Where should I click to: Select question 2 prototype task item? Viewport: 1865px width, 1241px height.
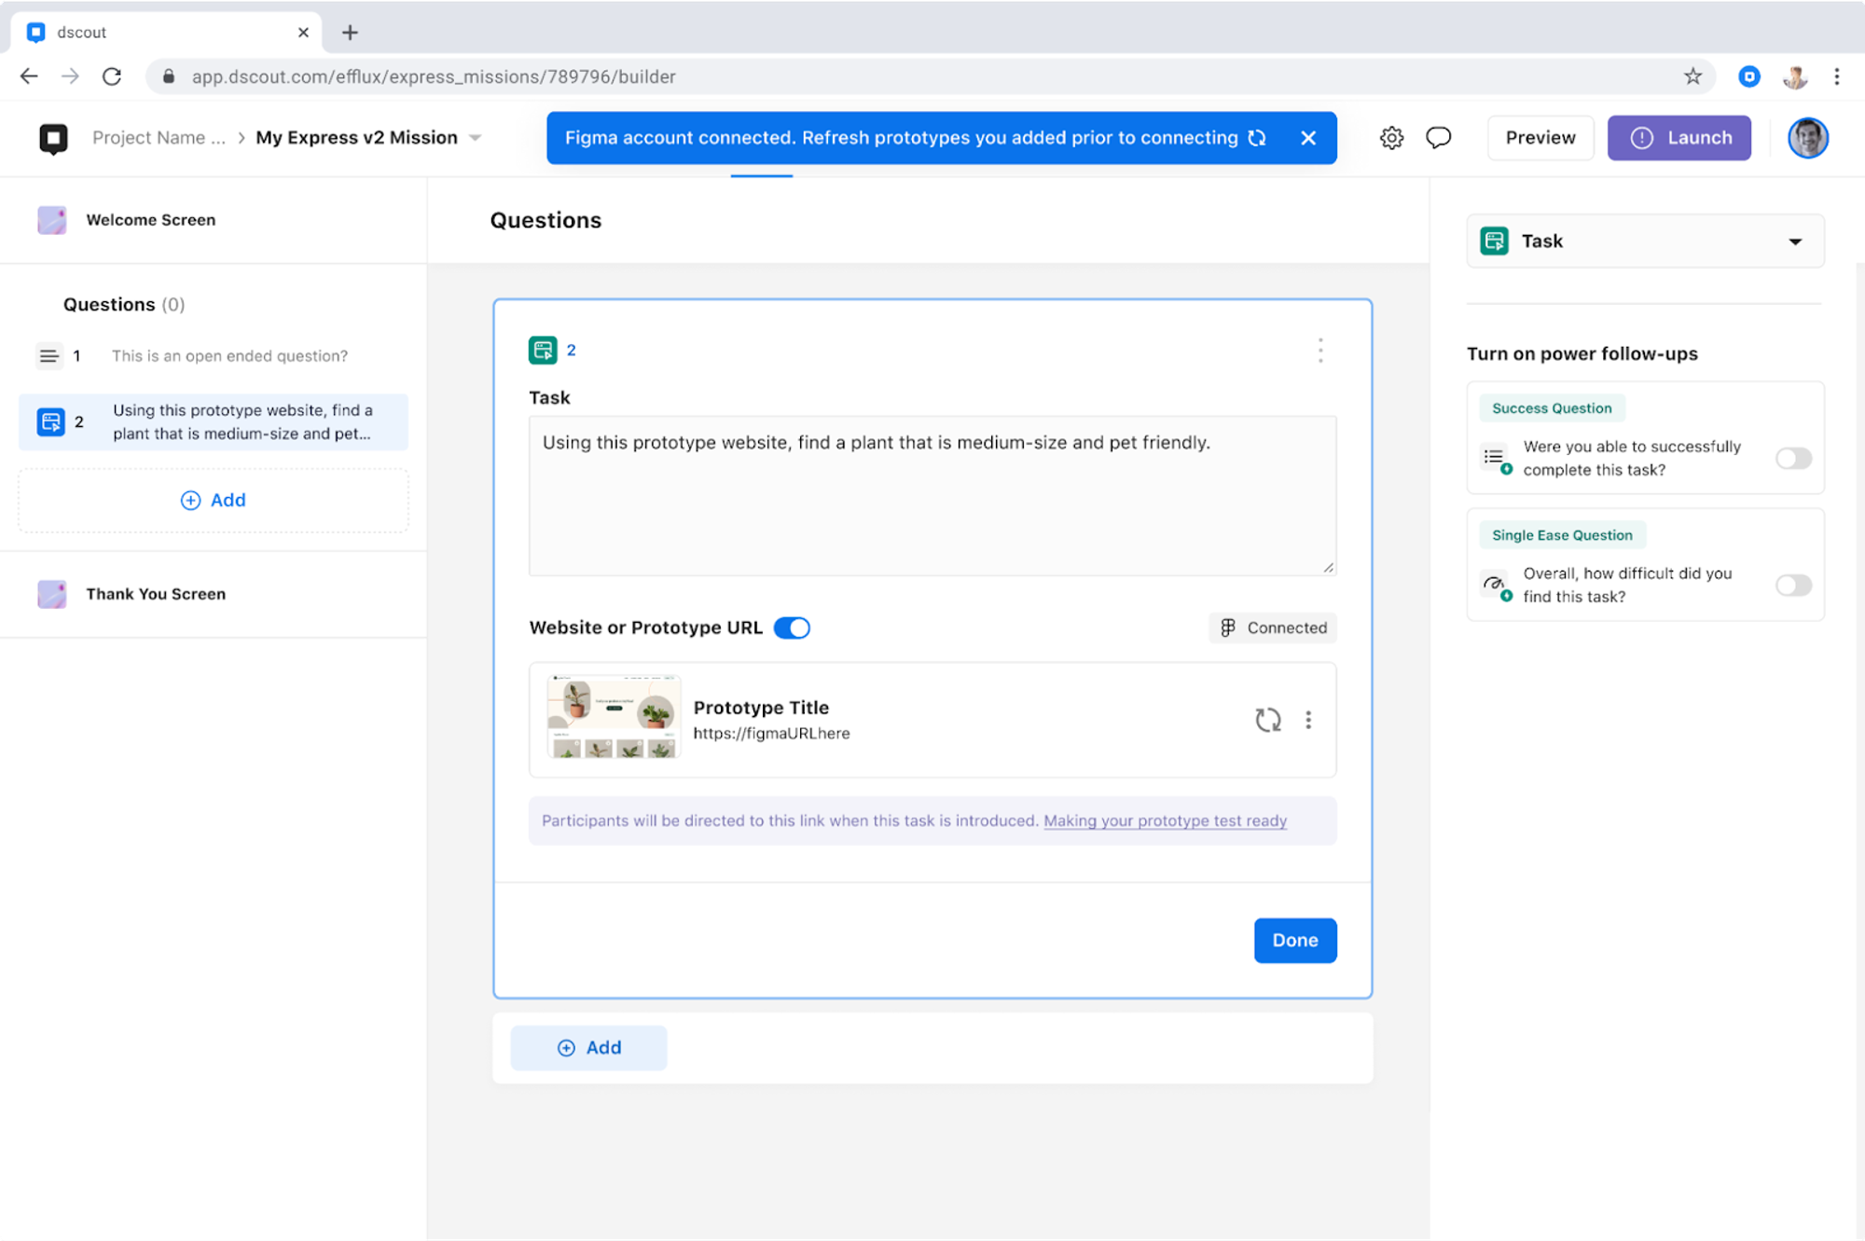(214, 422)
